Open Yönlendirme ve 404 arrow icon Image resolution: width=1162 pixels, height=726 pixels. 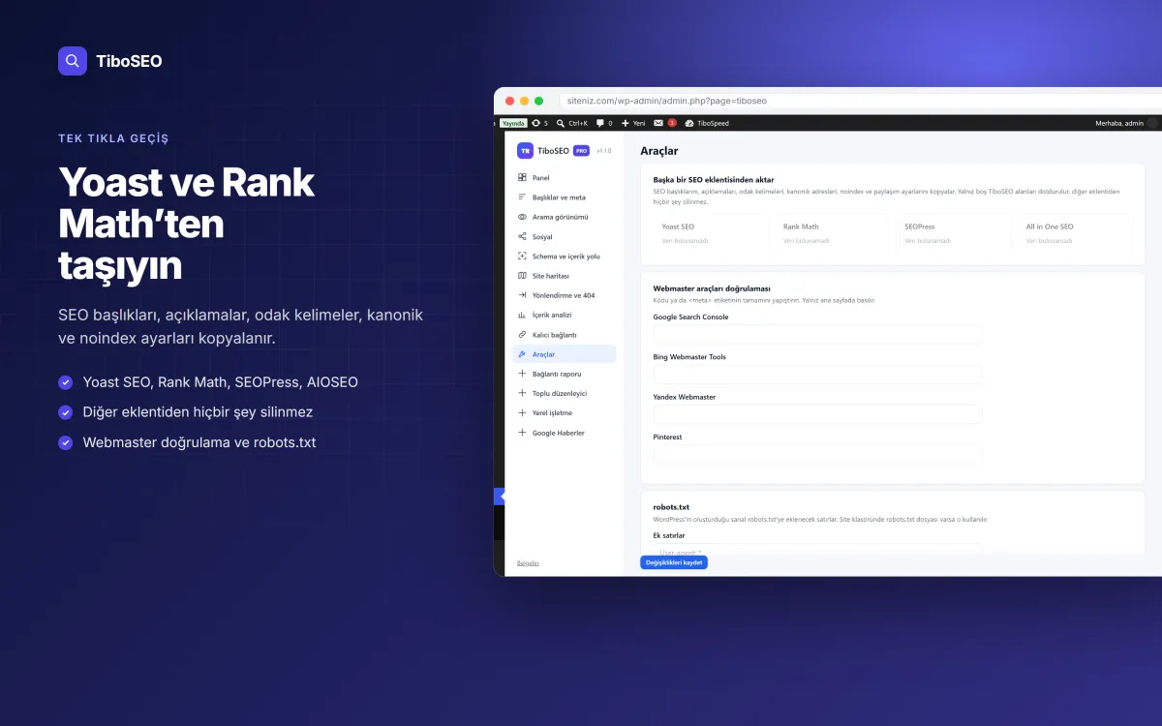522,295
